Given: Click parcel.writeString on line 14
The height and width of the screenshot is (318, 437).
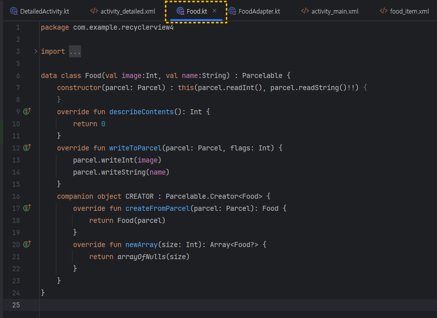Looking at the screenshot, I should (x=109, y=173).
